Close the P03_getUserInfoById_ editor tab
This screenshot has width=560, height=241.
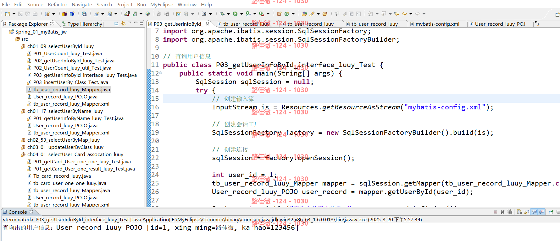pos(208,24)
